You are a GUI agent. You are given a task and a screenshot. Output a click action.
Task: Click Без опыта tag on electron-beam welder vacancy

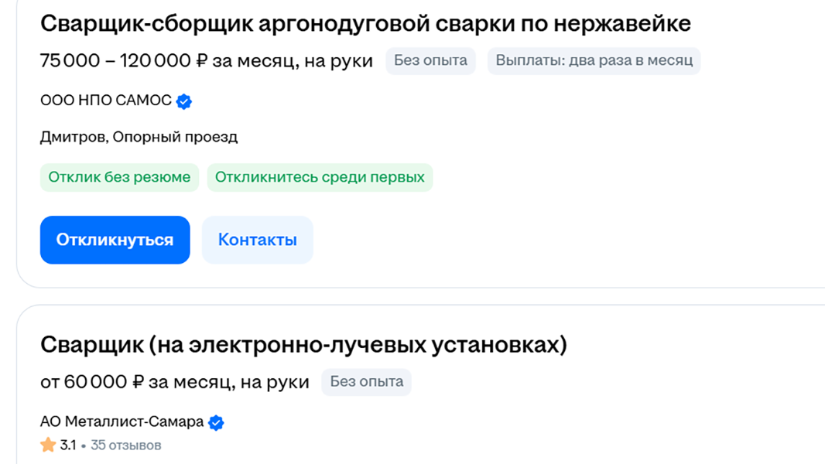[367, 382]
